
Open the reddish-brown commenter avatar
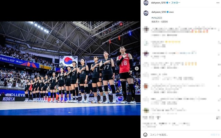click(x=146, y=86)
